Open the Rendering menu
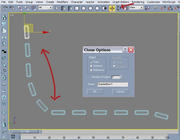 [138, 2]
